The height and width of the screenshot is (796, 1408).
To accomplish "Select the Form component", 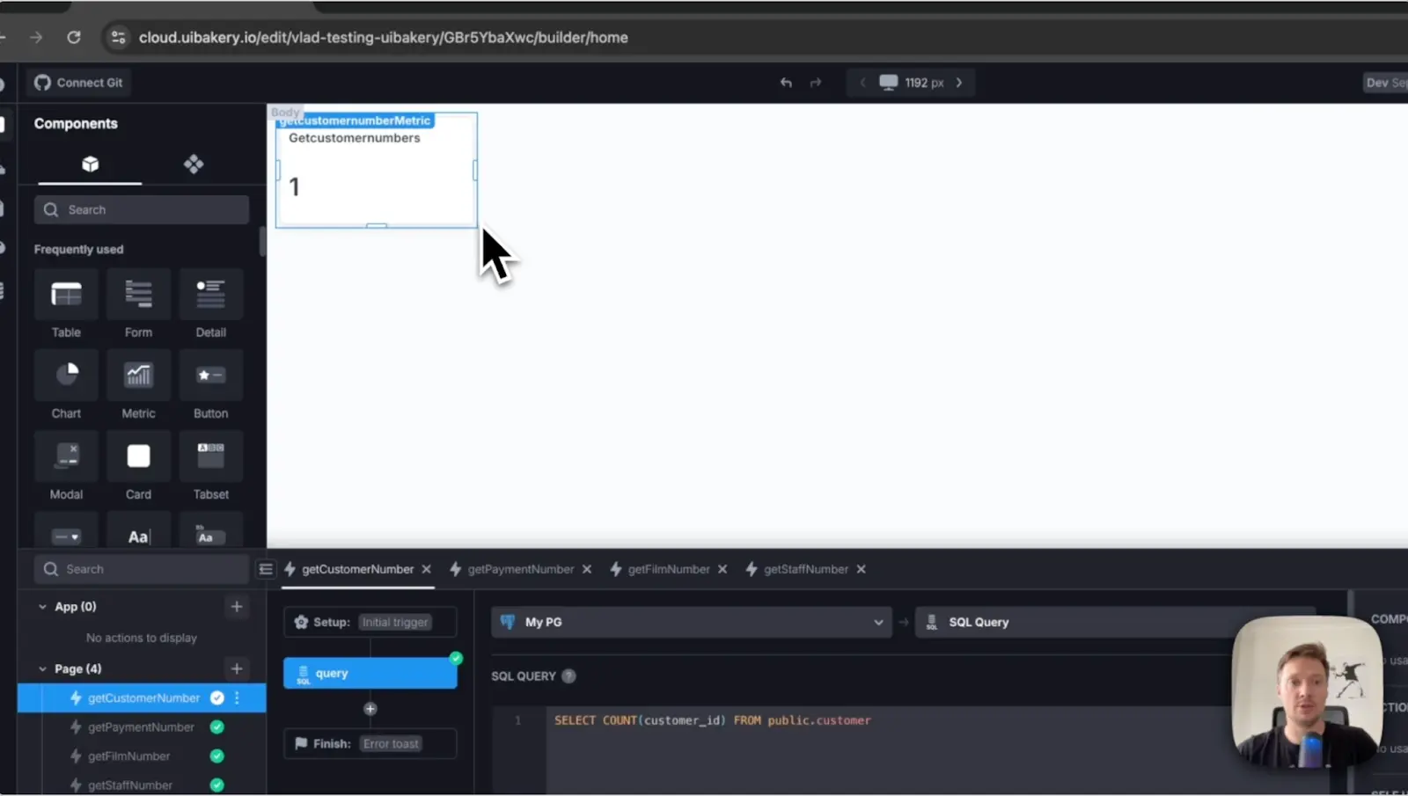I will (x=138, y=305).
